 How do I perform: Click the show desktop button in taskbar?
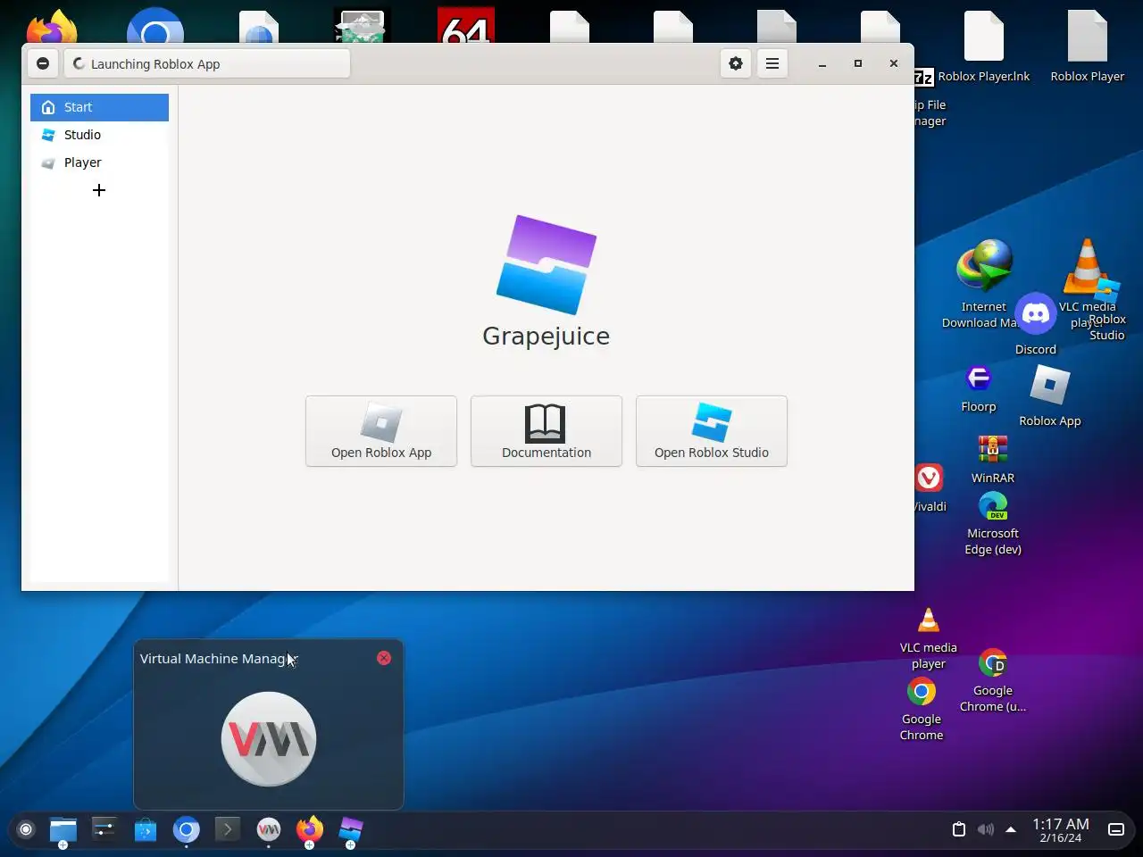pyautogui.click(x=1116, y=829)
